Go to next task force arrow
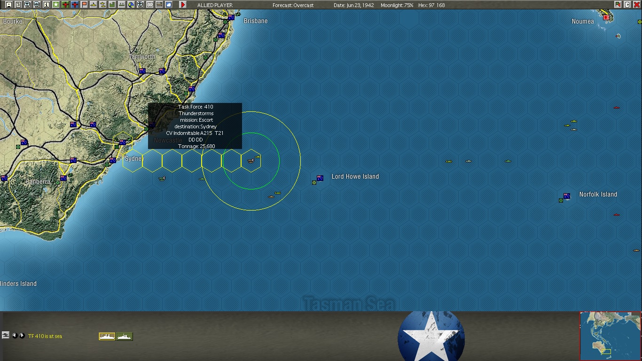This screenshot has height=361, width=642. (x=22, y=336)
